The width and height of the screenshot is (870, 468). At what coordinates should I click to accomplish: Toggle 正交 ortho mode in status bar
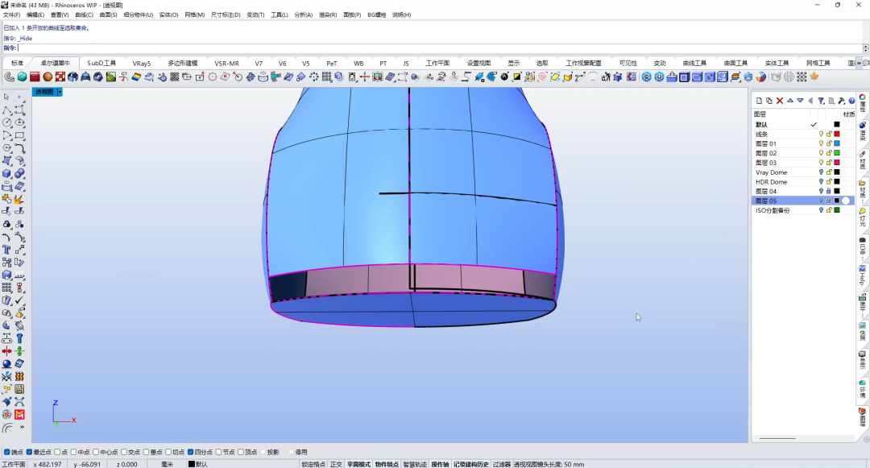pos(336,464)
